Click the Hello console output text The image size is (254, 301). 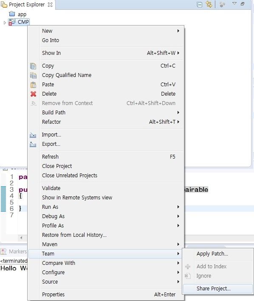pyautogui.click(x=8, y=268)
